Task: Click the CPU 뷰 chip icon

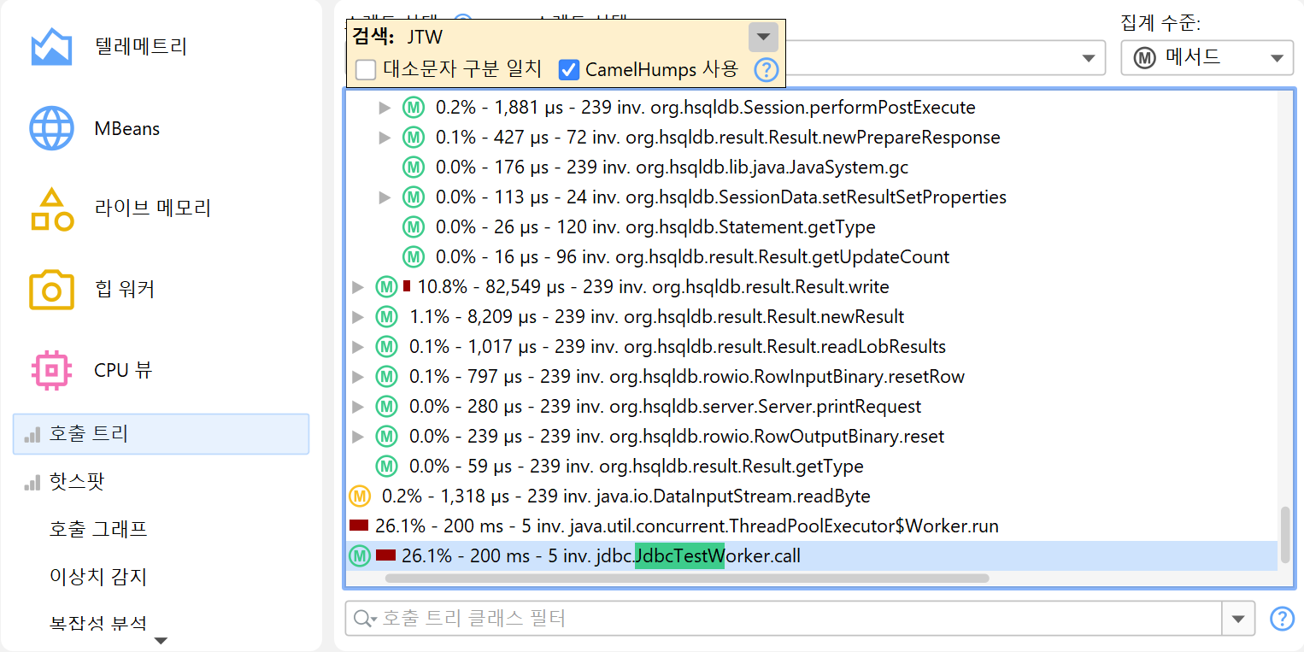Action: pyautogui.click(x=51, y=370)
